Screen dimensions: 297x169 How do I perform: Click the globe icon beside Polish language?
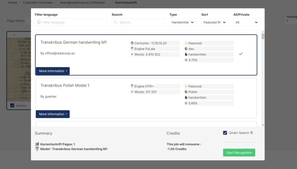pos(186,92)
